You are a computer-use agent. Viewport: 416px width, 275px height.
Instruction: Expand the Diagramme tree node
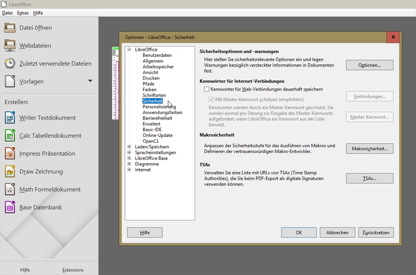coord(129,164)
